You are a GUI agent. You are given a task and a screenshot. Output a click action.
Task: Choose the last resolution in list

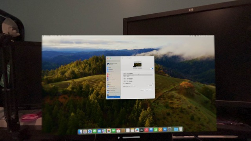pyautogui.click(x=138, y=81)
